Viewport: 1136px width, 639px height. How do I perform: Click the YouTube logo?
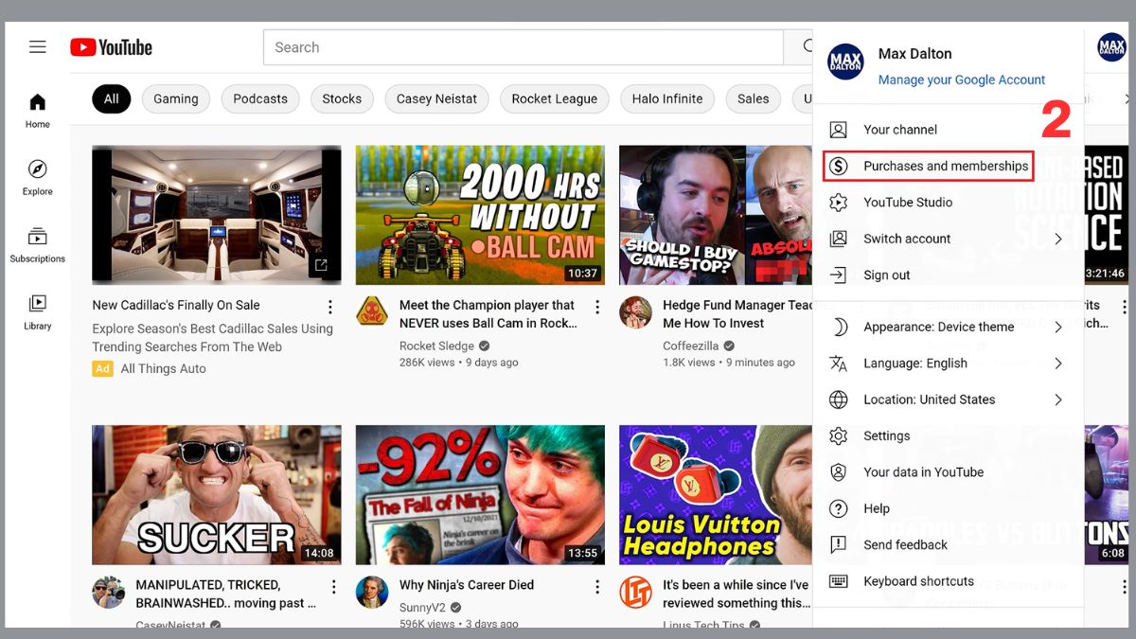(x=110, y=46)
